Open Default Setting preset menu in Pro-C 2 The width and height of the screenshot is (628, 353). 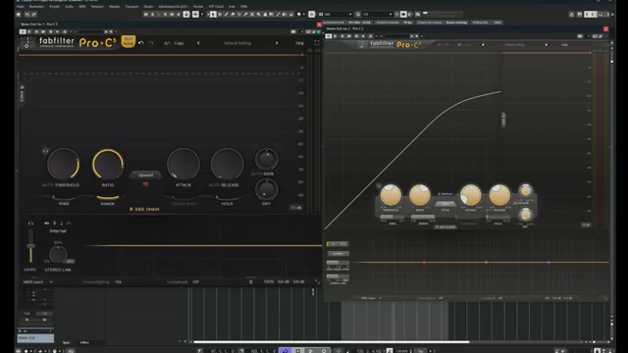pos(514,45)
